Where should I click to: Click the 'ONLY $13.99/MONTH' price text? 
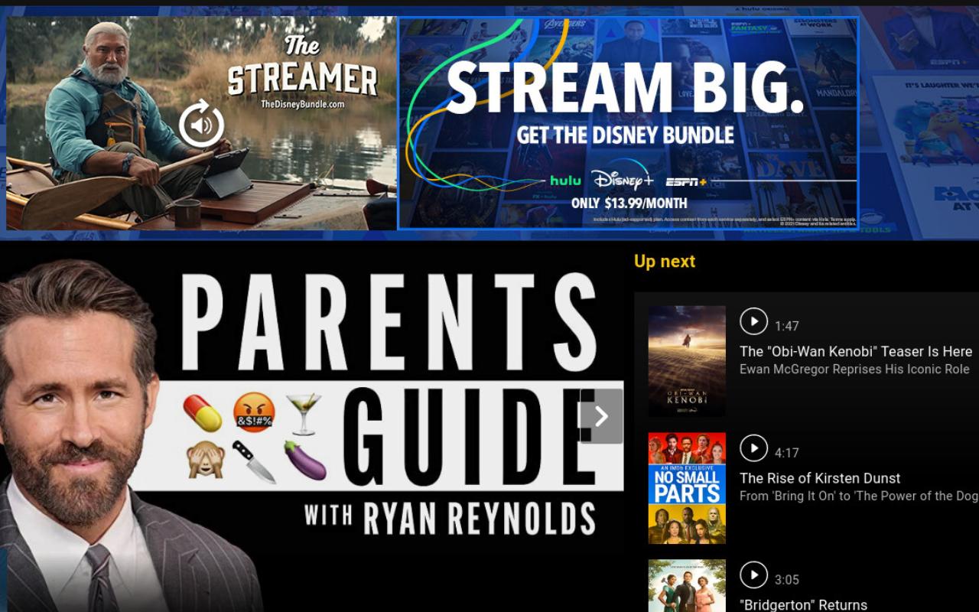[x=629, y=203]
